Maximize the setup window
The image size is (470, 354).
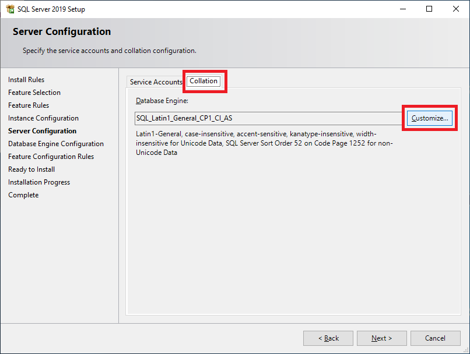coord(429,9)
